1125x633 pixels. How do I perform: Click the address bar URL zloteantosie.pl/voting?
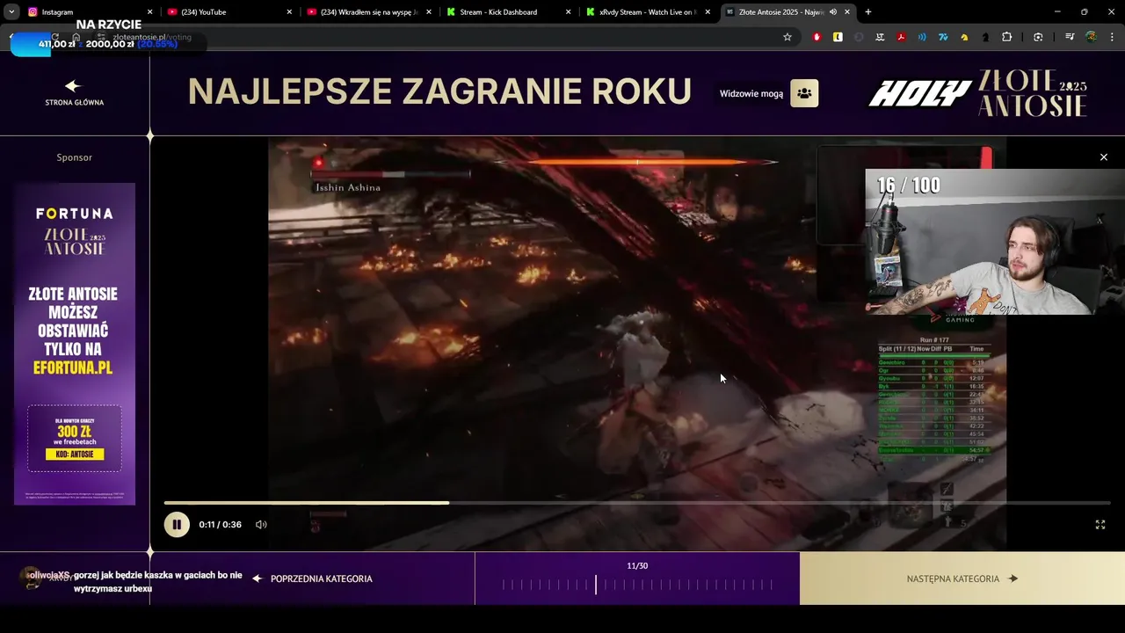coord(152,37)
